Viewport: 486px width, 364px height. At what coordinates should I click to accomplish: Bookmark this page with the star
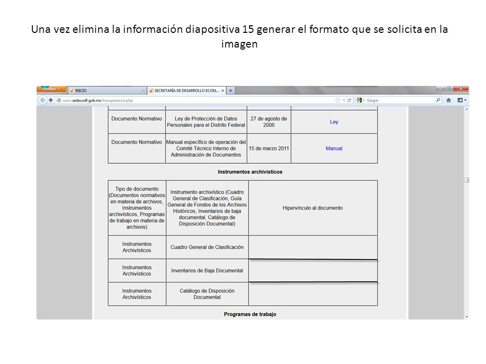click(338, 100)
